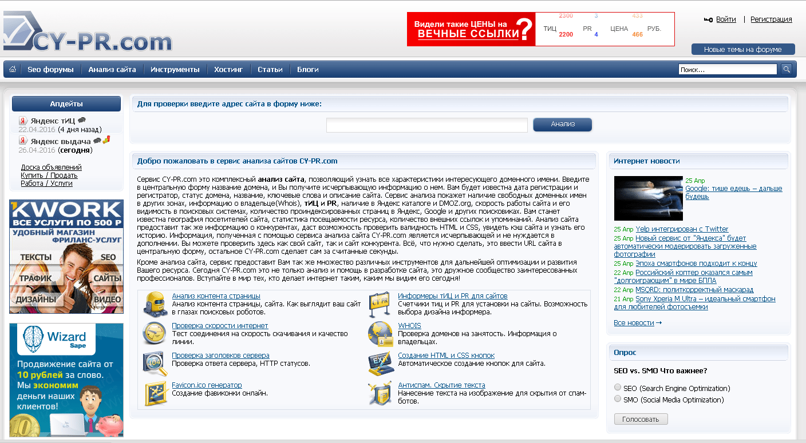The width and height of the screenshot is (806, 443).
Task: Click the site address input field
Action: click(x=426, y=125)
